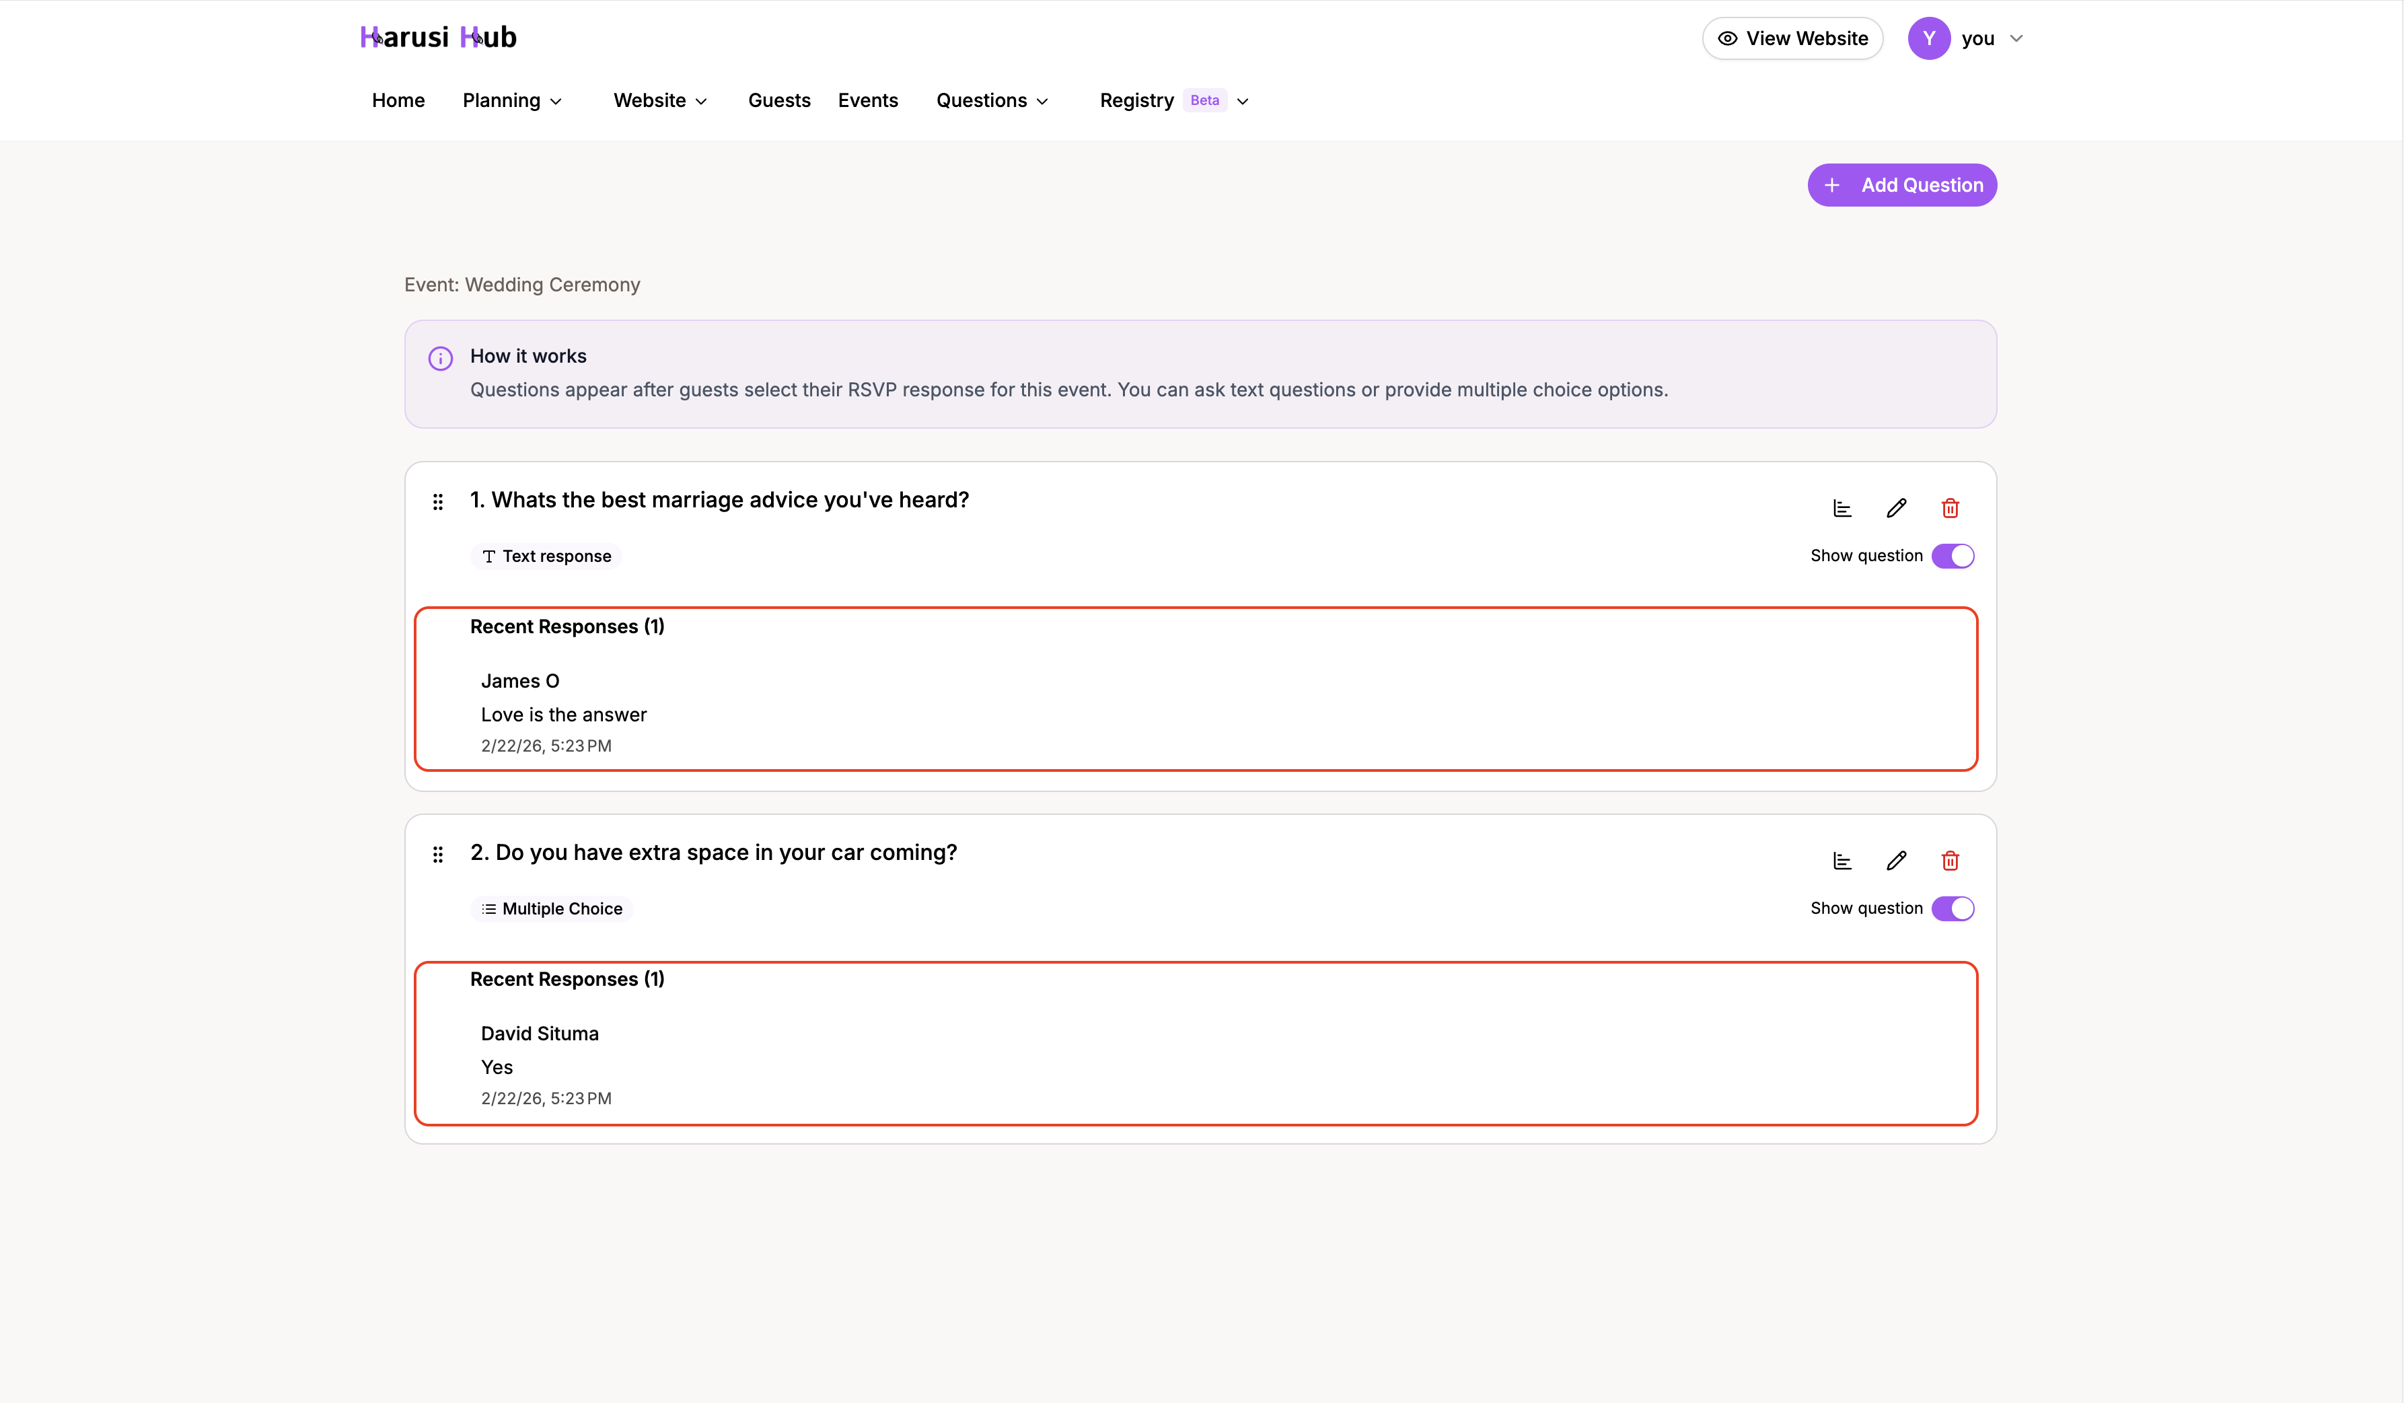Image resolution: width=2404 pixels, height=1403 pixels.
Task: Delete question 1 with the trash icon
Action: pyautogui.click(x=1950, y=507)
